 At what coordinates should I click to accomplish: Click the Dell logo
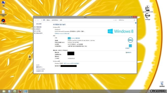(130, 40)
